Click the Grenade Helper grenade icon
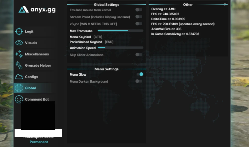Viewport: 249px width, 147px height. (19, 65)
